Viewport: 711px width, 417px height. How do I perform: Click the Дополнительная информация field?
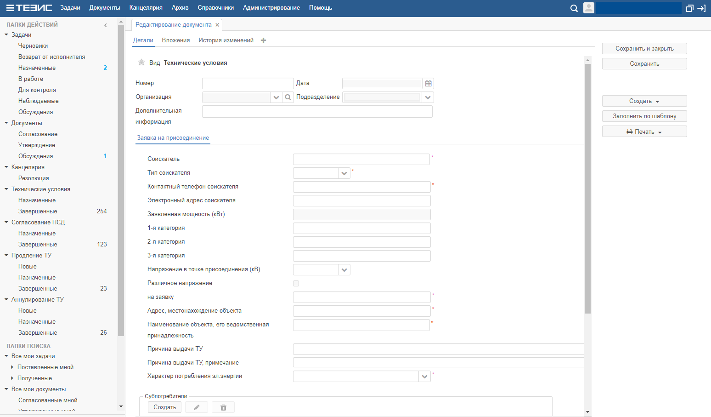pos(317,112)
